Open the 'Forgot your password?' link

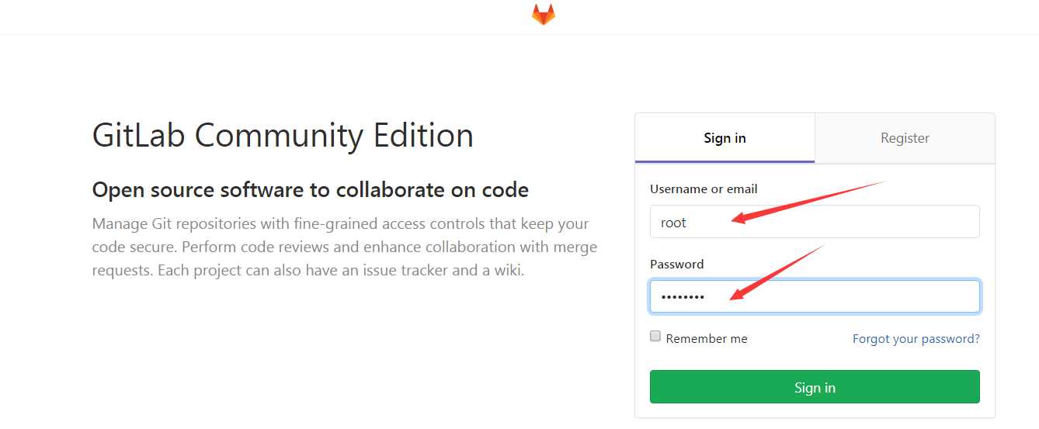click(x=916, y=339)
